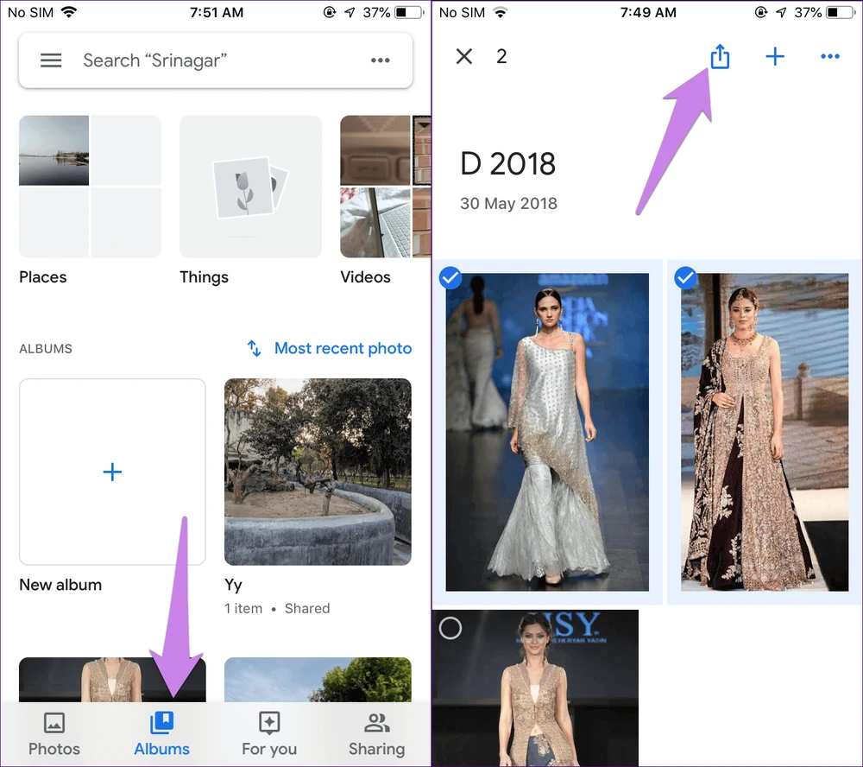Open the Things category
863x767 pixels.
tap(250, 187)
